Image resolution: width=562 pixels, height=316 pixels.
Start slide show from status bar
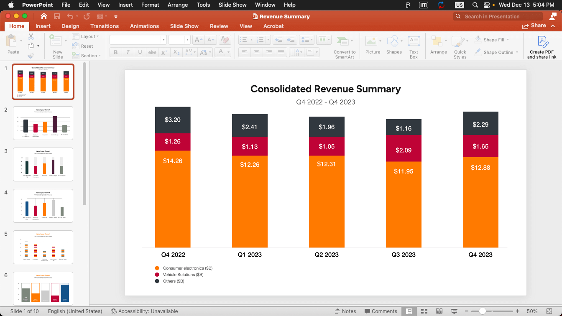tap(454, 311)
